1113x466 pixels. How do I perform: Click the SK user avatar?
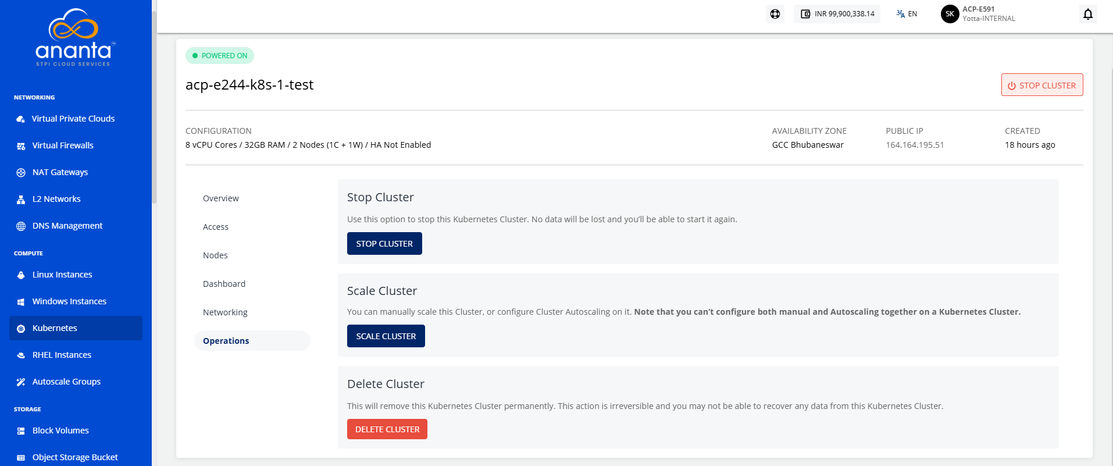[x=950, y=14]
